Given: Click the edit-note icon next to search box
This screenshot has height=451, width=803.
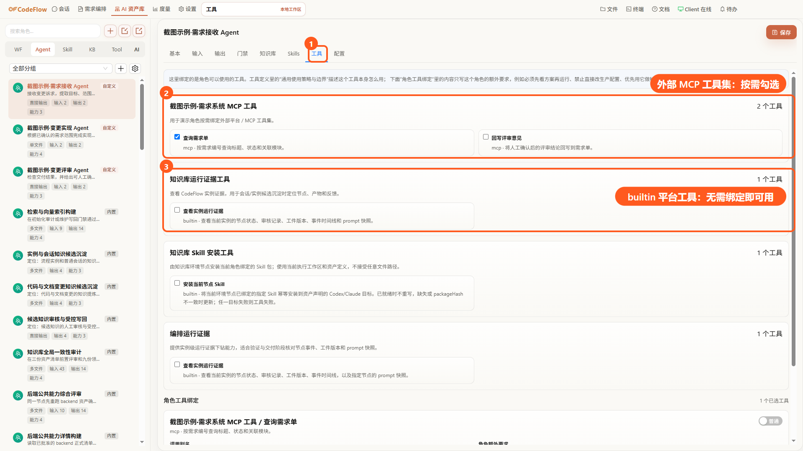Looking at the screenshot, I should click(125, 31).
